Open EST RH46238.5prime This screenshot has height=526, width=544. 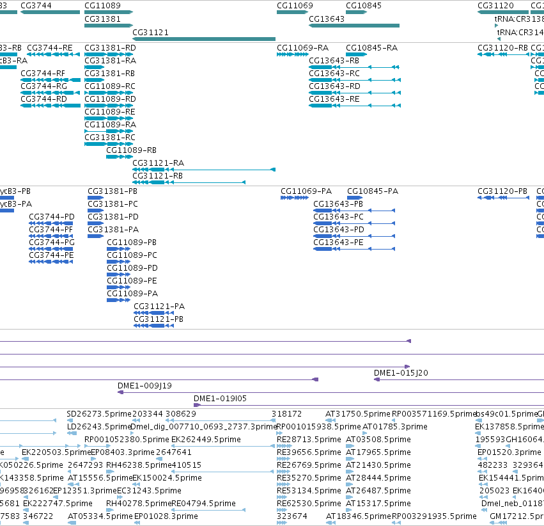(x=139, y=466)
